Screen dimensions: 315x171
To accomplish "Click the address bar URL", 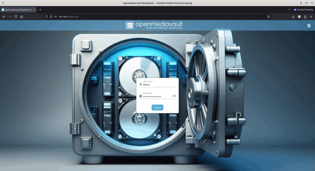I will click(69, 17).
